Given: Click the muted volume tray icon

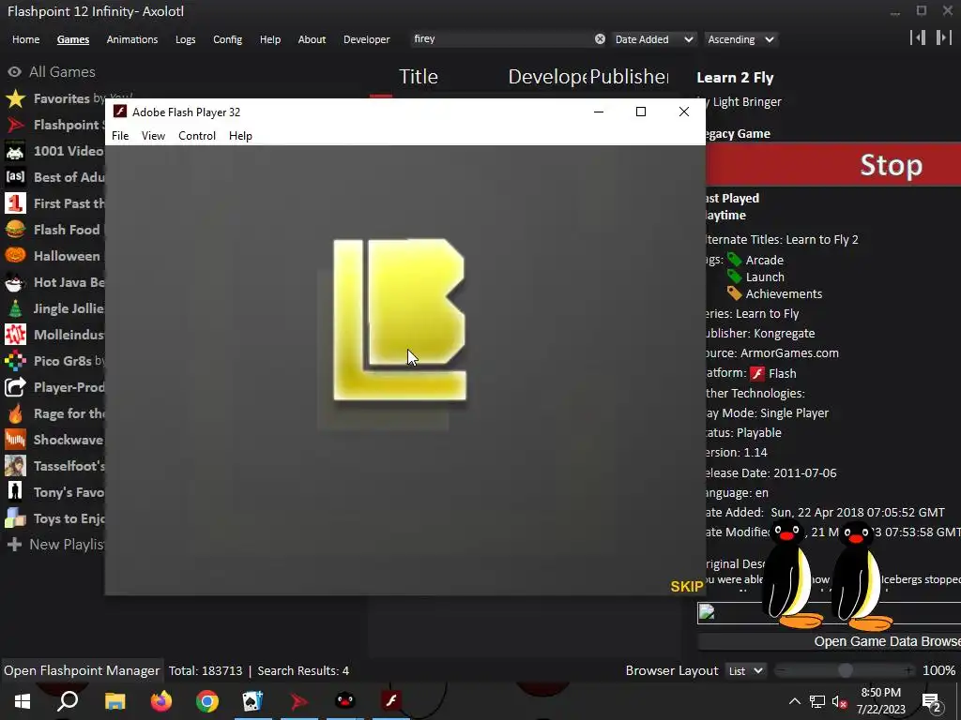Looking at the screenshot, I should pos(840,701).
